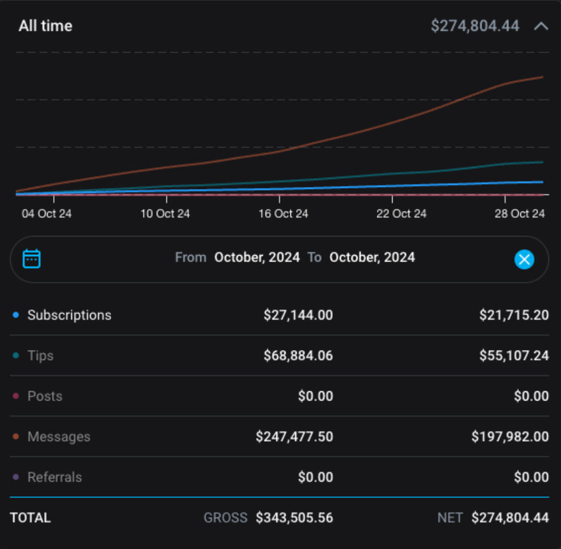
Task: Click the orange Messages legend dot
Action: click(16, 437)
